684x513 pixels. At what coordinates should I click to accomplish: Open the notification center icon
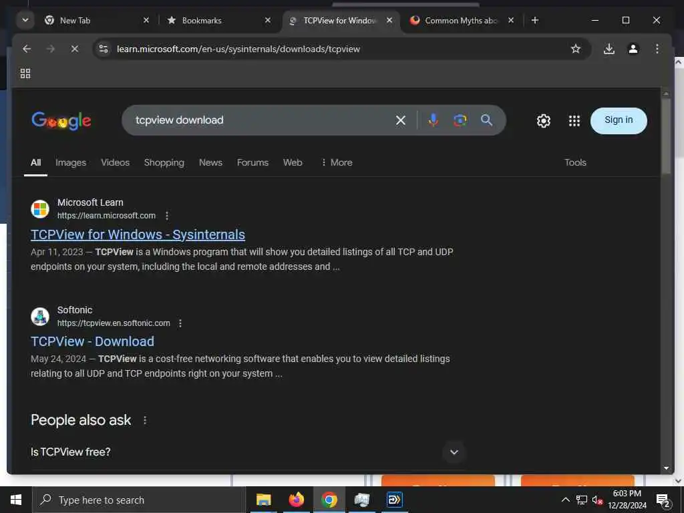[x=663, y=500]
